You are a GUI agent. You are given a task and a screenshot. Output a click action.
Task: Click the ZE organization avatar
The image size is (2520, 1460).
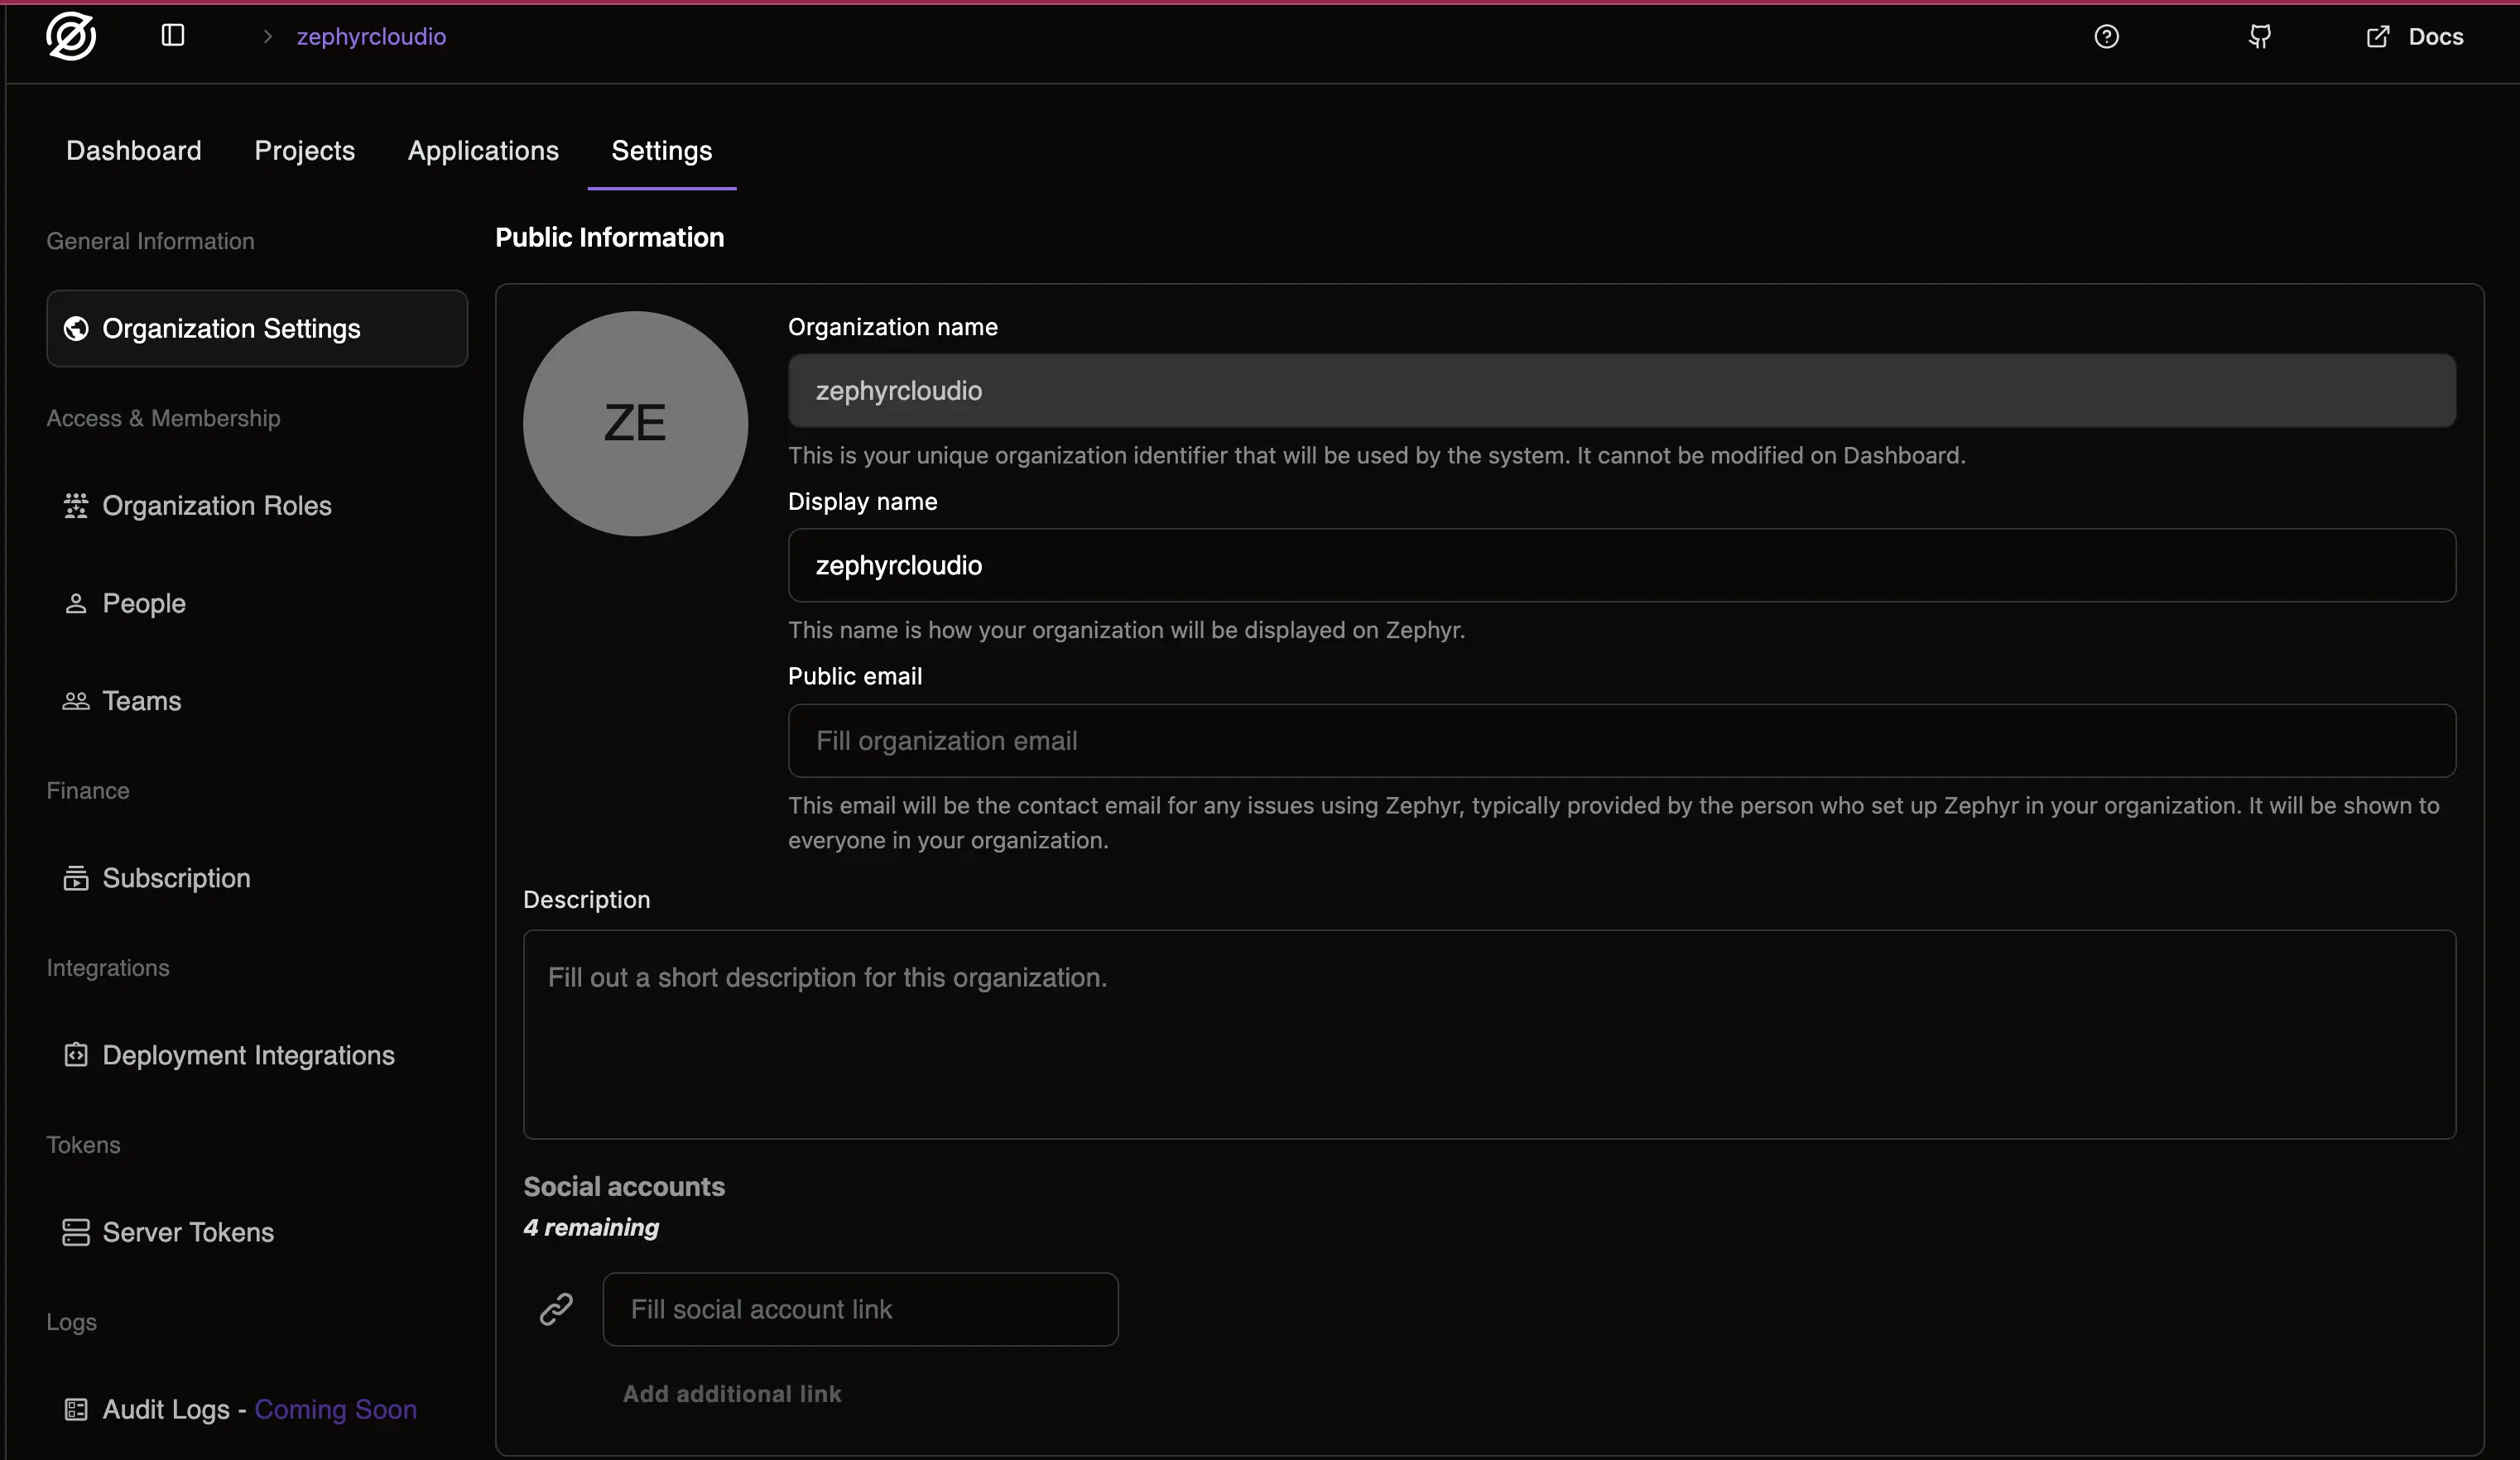pos(634,423)
